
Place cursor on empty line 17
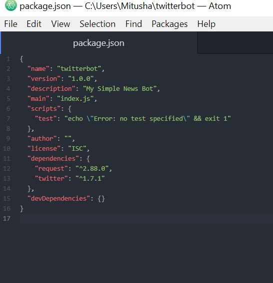coord(146,219)
